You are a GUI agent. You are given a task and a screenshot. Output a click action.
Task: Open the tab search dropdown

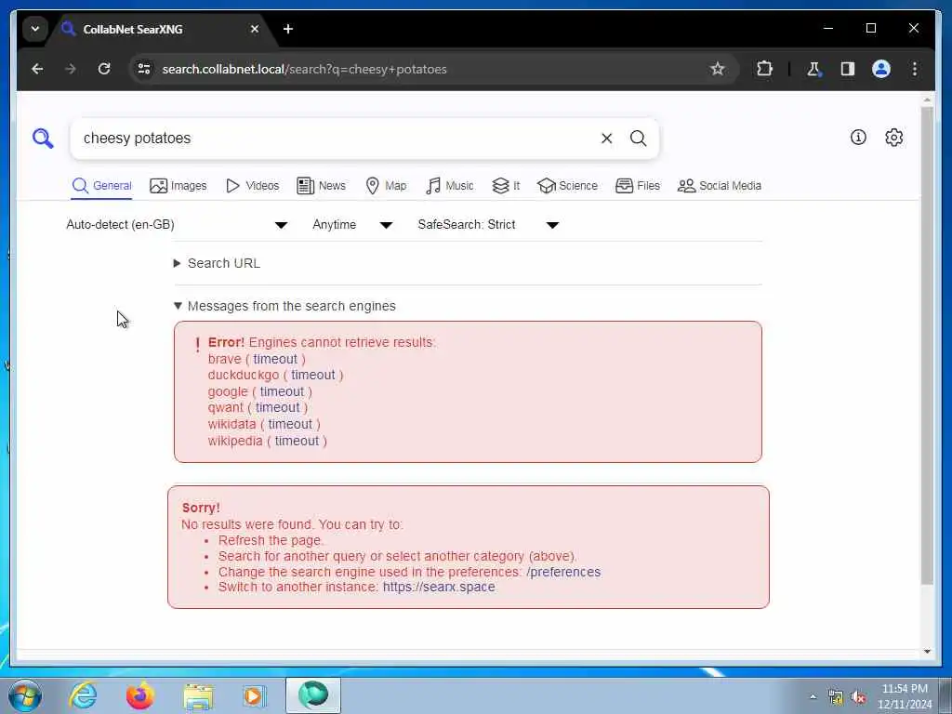point(35,29)
